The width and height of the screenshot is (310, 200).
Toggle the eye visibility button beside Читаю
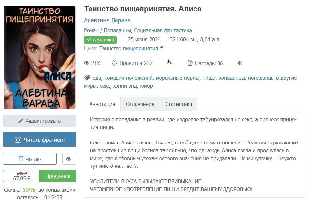pyautogui.click(x=69, y=159)
